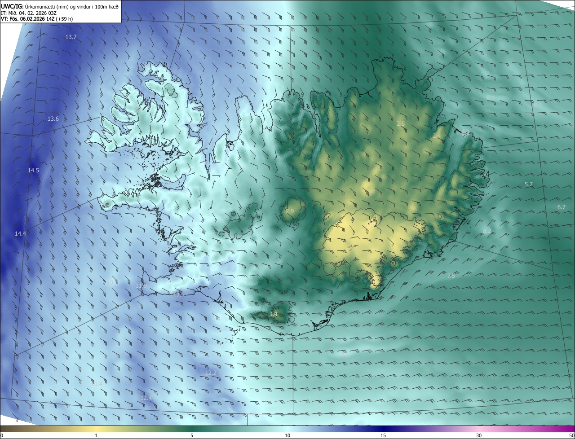Click the 12.4 value label
The image size is (575, 439).
[146, 398]
